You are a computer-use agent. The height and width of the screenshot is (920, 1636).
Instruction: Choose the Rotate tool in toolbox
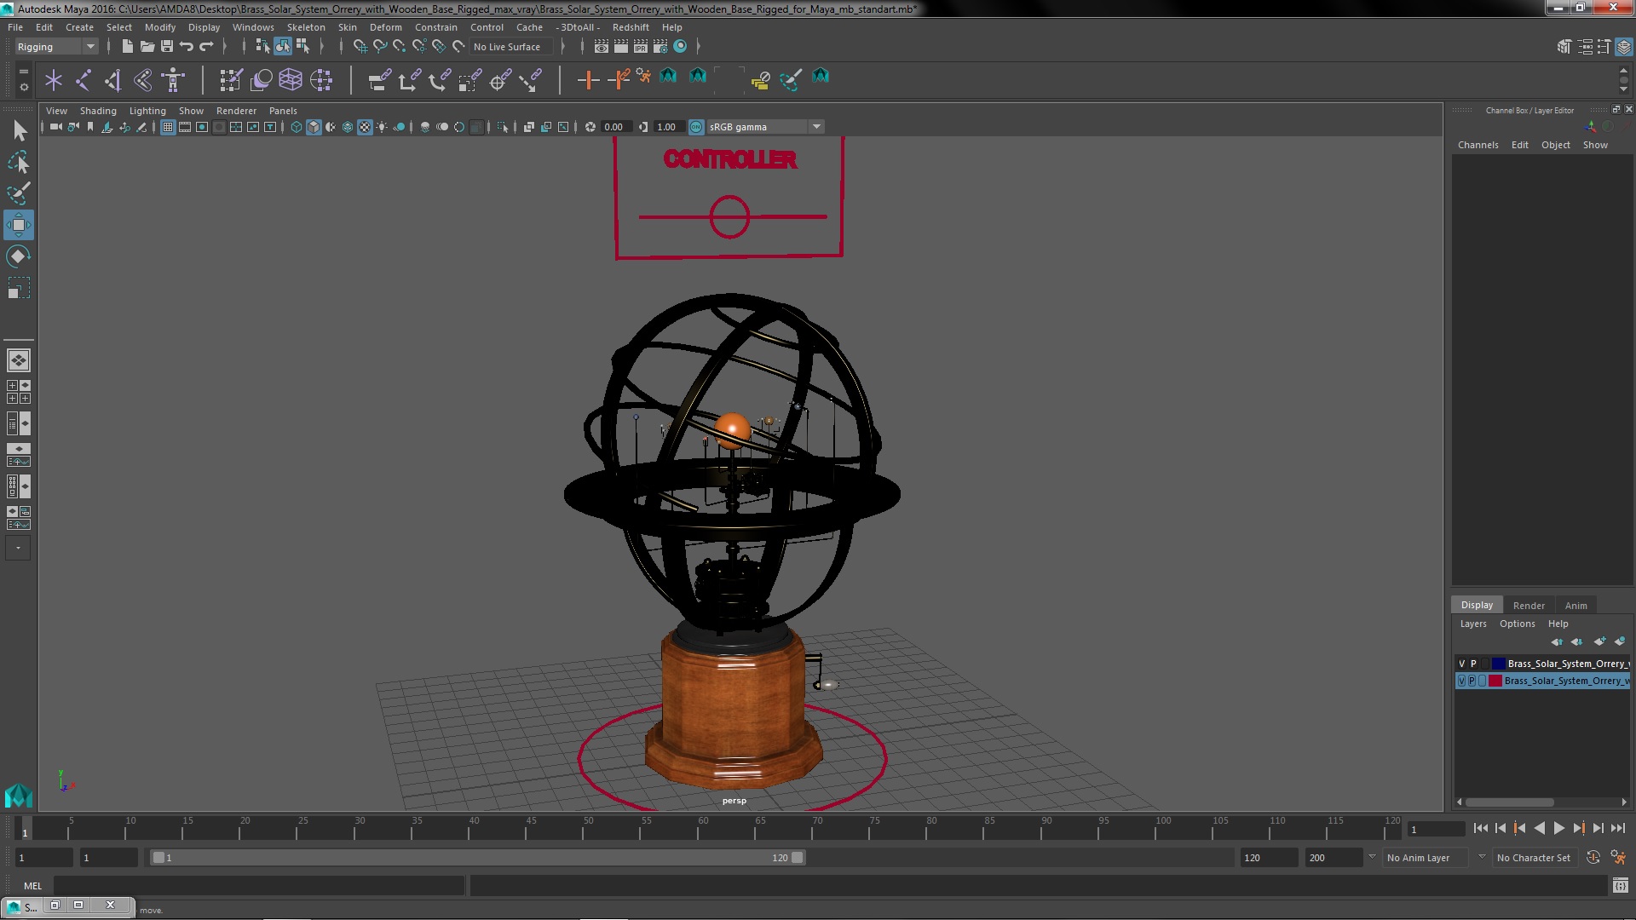point(19,256)
